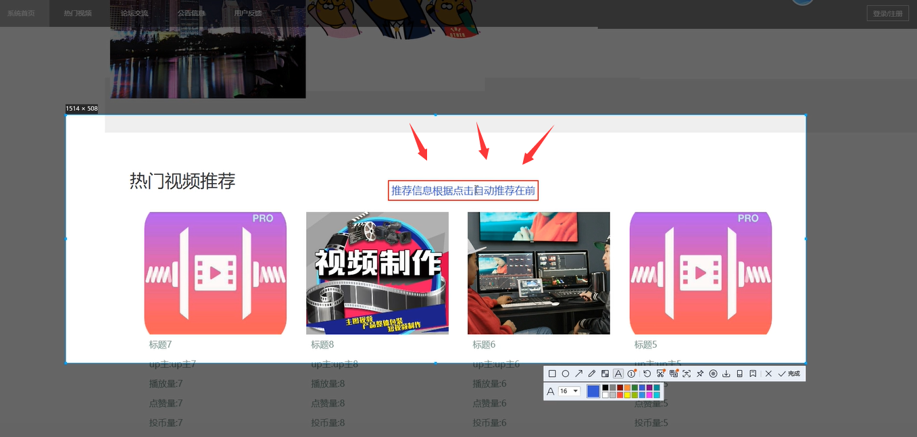Cancel the screenshot with the X icon
This screenshot has width=917, height=437.
click(768, 374)
